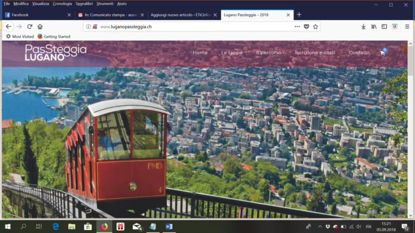The image size is (415, 233).
Task: Open the shopping cart icon on site
Action: [383, 52]
